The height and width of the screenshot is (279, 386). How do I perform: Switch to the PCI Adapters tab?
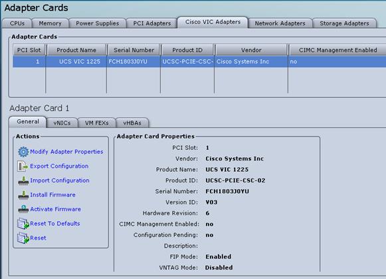(152, 23)
